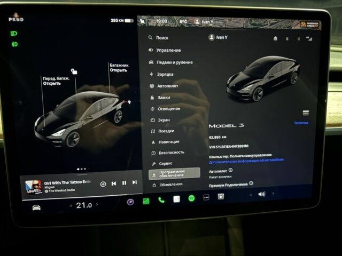Screen dimensions: 342x256
Task: Tap the 8°C outside temperature
Action: click(x=183, y=21)
